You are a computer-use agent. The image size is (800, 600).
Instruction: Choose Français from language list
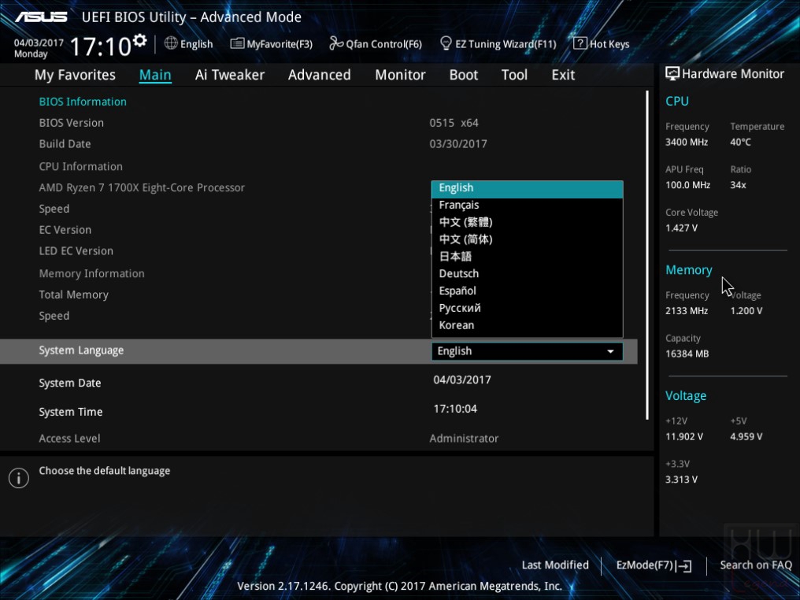(x=527, y=205)
